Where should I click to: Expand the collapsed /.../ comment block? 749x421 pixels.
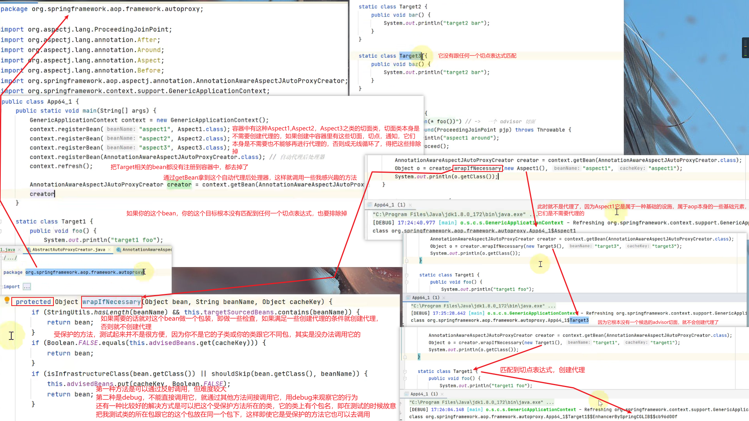pos(11,258)
